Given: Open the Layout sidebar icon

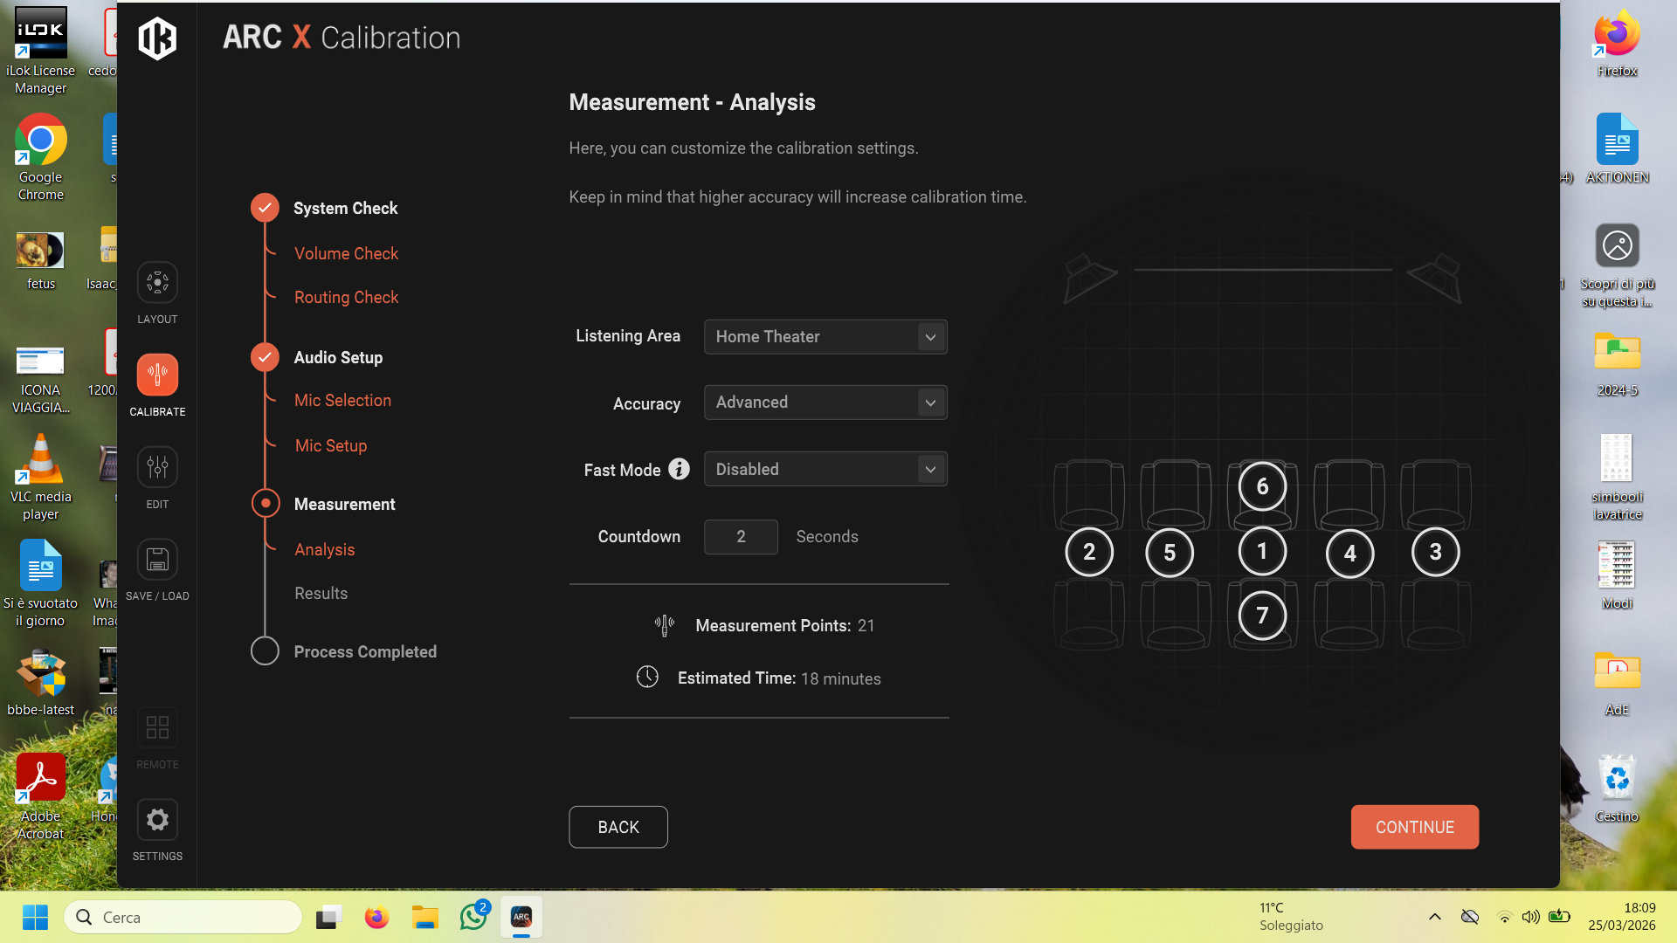Looking at the screenshot, I should click(x=157, y=283).
